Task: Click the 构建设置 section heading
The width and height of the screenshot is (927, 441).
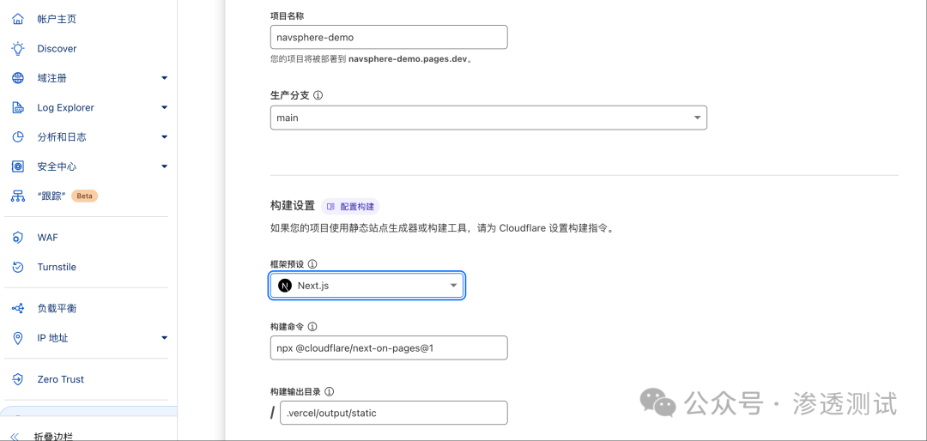Action: (x=292, y=206)
